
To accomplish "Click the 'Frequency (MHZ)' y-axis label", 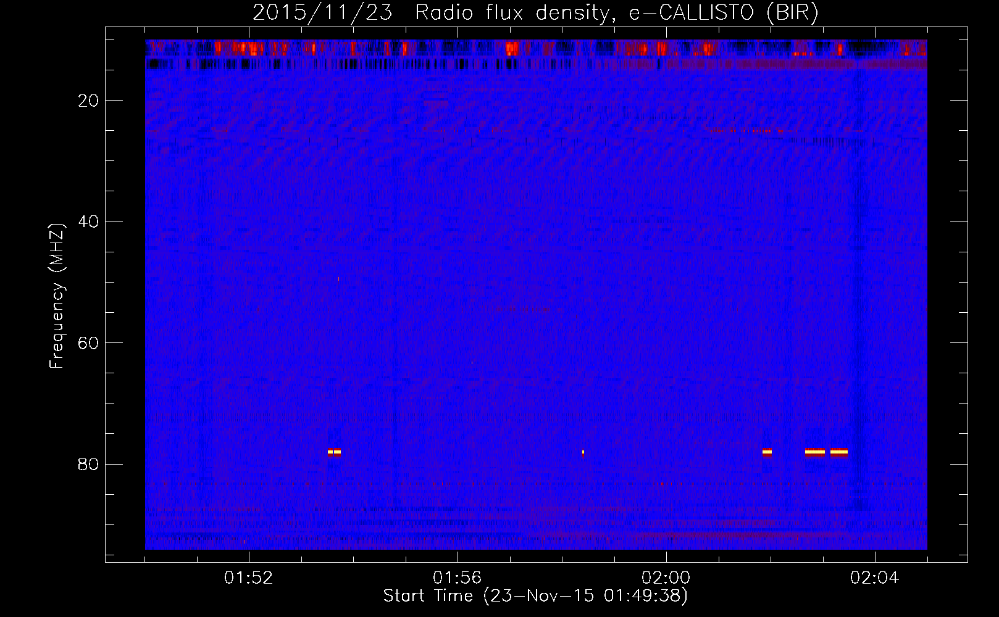I will [x=57, y=296].
